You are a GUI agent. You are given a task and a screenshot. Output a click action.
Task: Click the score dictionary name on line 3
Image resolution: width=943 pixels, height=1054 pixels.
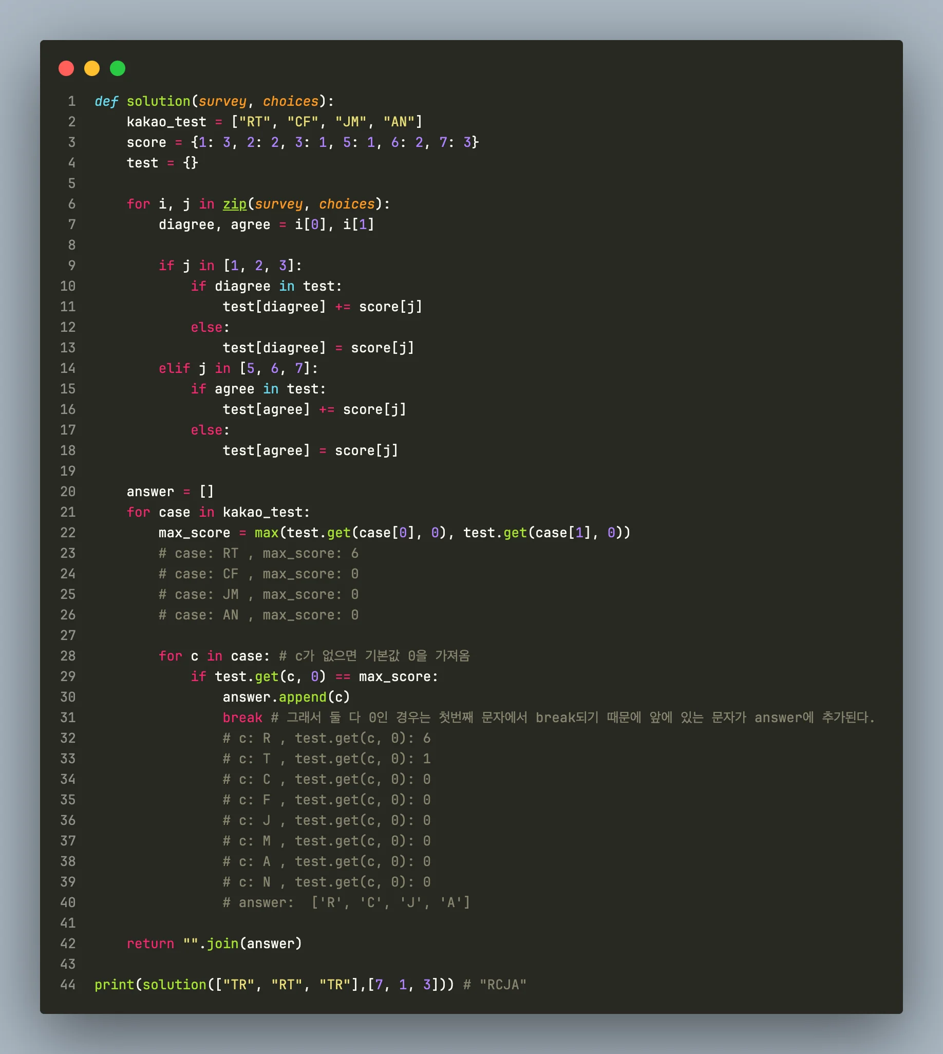(x=146, y=142)
